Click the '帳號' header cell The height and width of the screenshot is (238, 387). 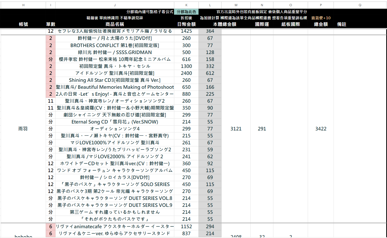pyautogui.click(x=23, y=24)
